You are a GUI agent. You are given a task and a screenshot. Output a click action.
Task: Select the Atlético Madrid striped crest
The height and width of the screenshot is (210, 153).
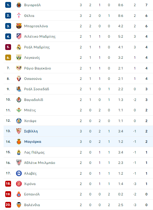click(19, 36)
